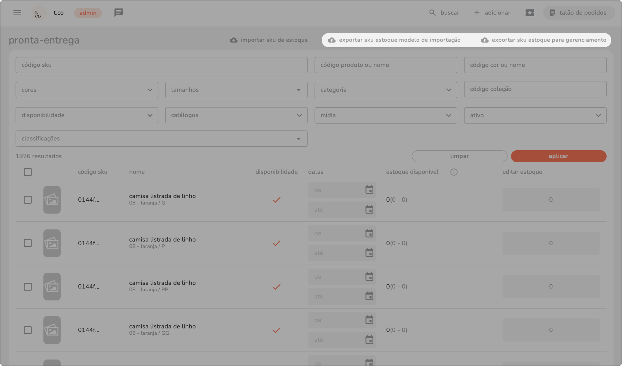Click the chat messages icon
Image resolution: width=622 pixels, height=366 pixels.
coord(119,13)
